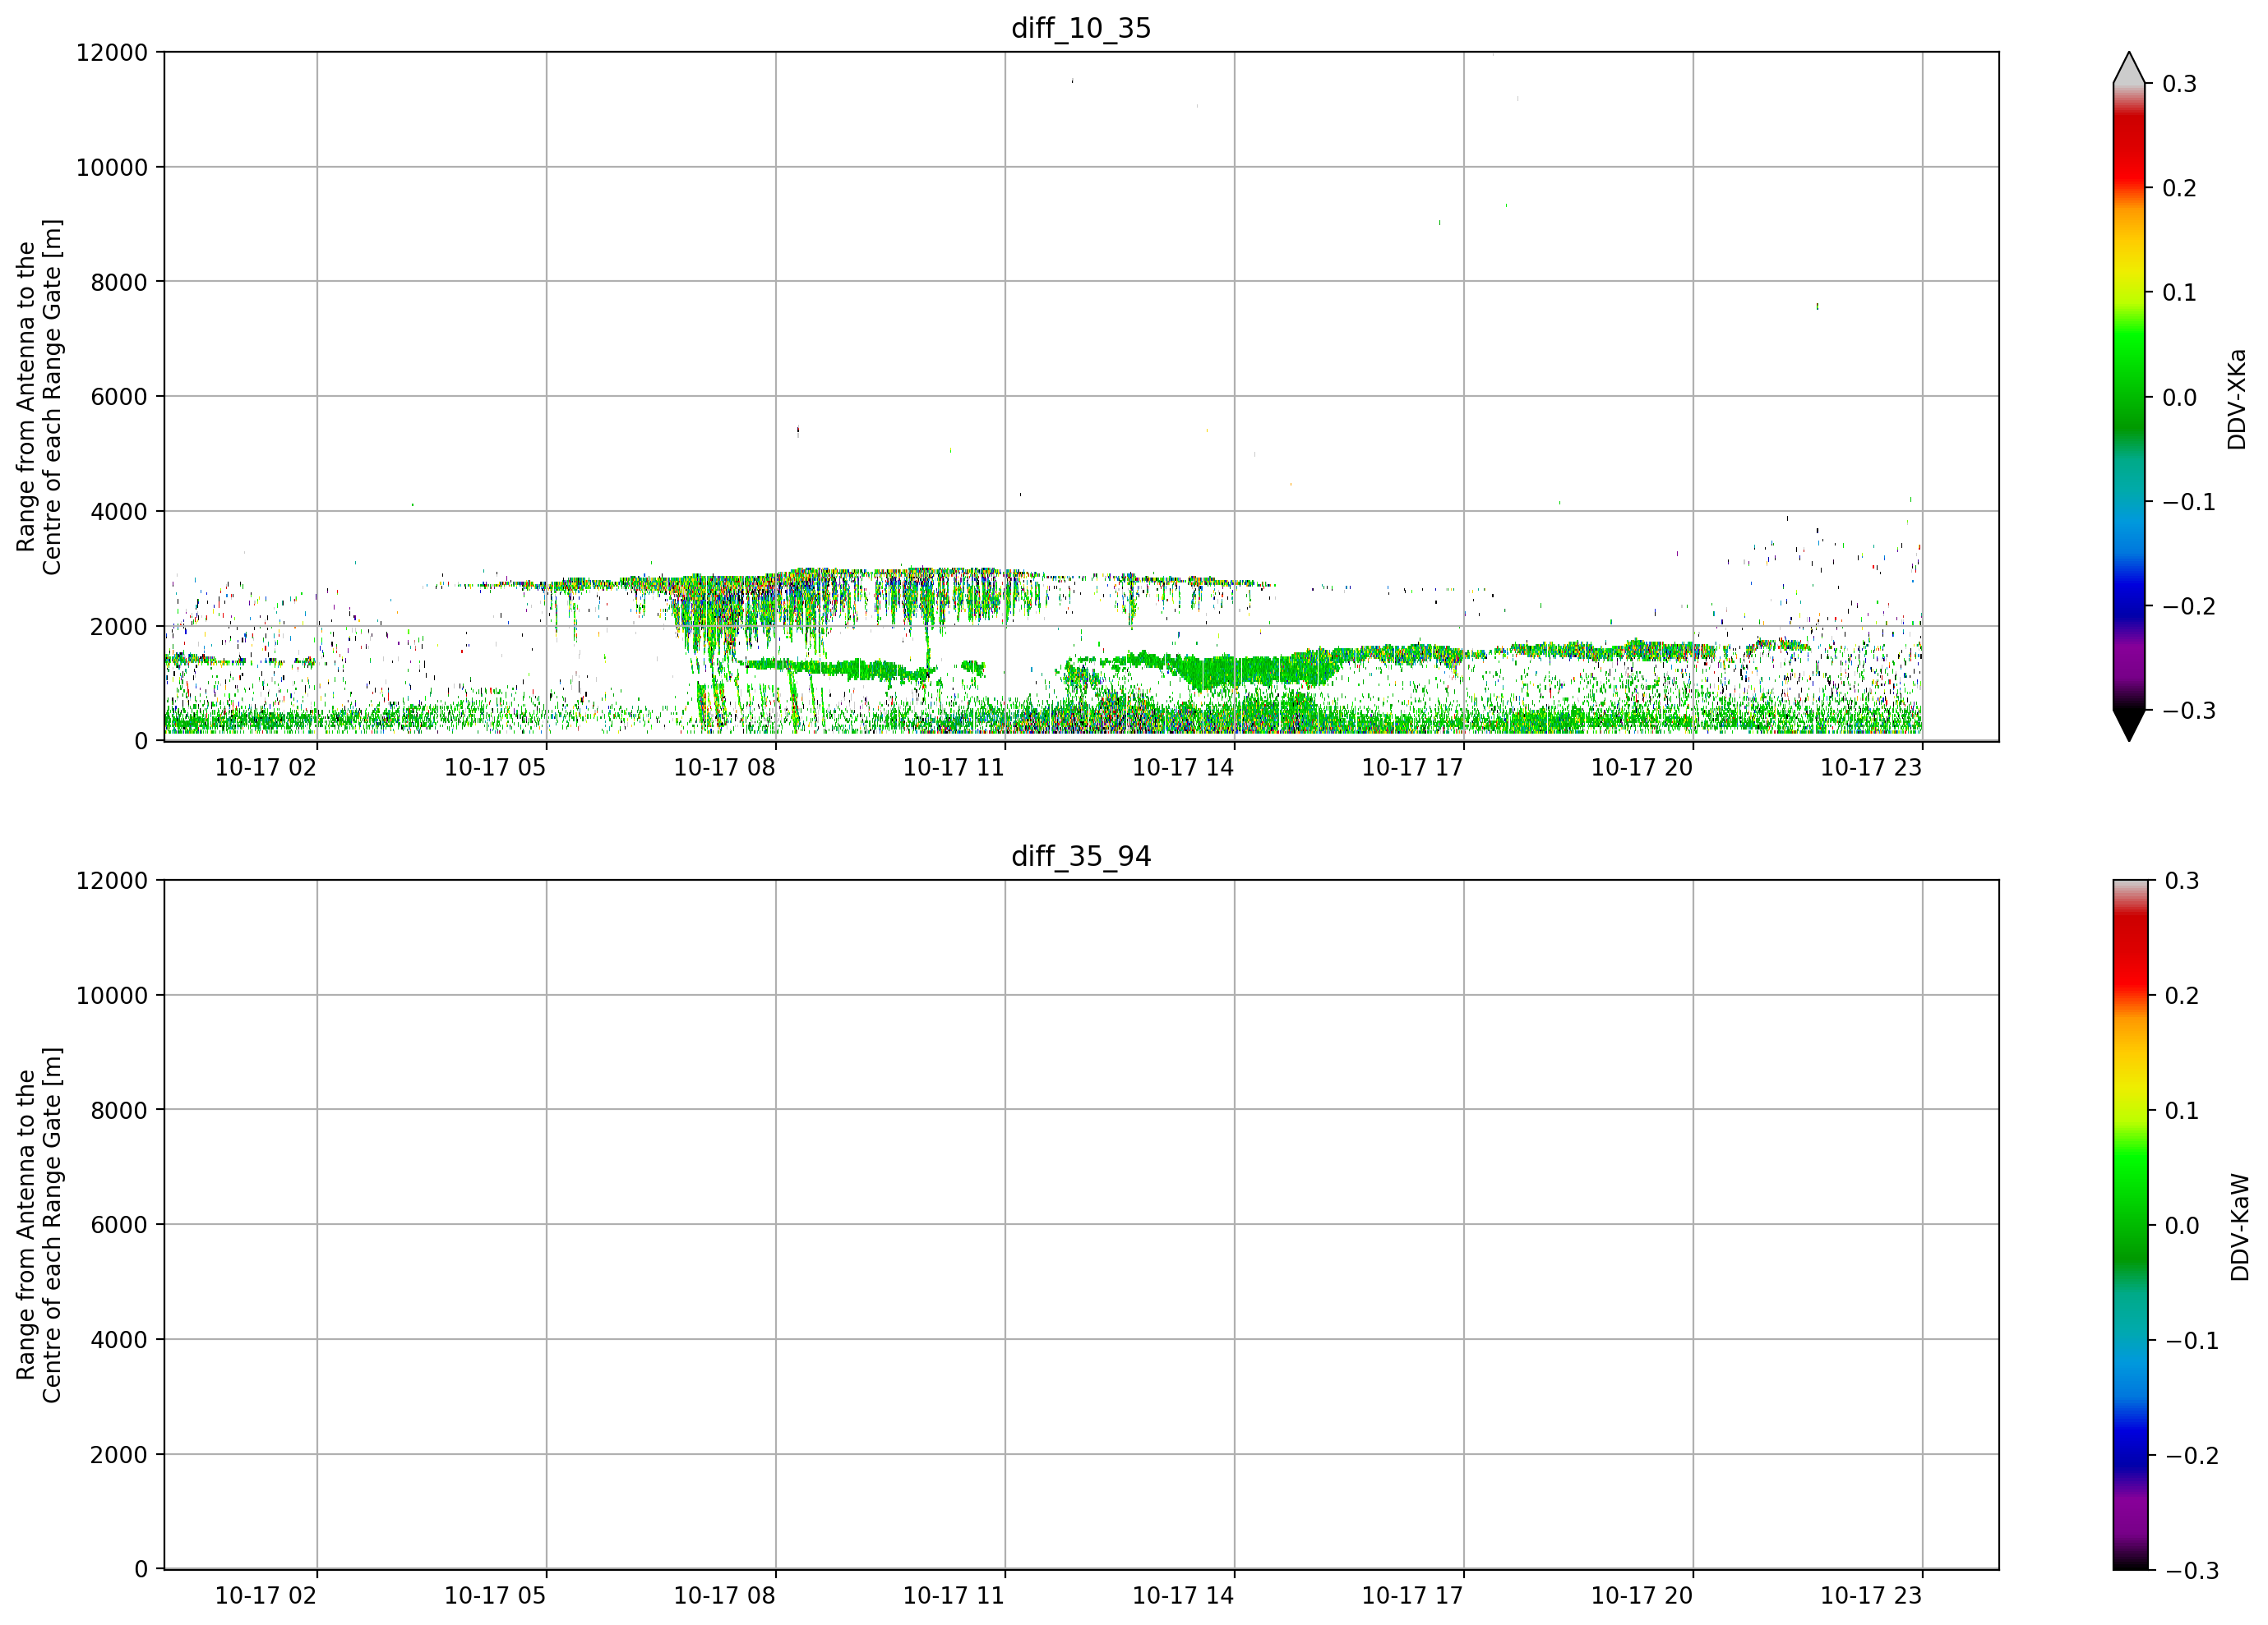This screenshot has width=2268, height=1625.
Task: Click "10-17 08" tick label under diff_35_94 plot
Action: point(724,1596)
